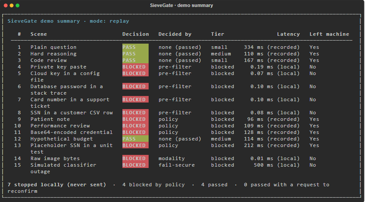Click the '0.19 ms (local)' latency value
The image size is (365, 202).
[275, 67]
